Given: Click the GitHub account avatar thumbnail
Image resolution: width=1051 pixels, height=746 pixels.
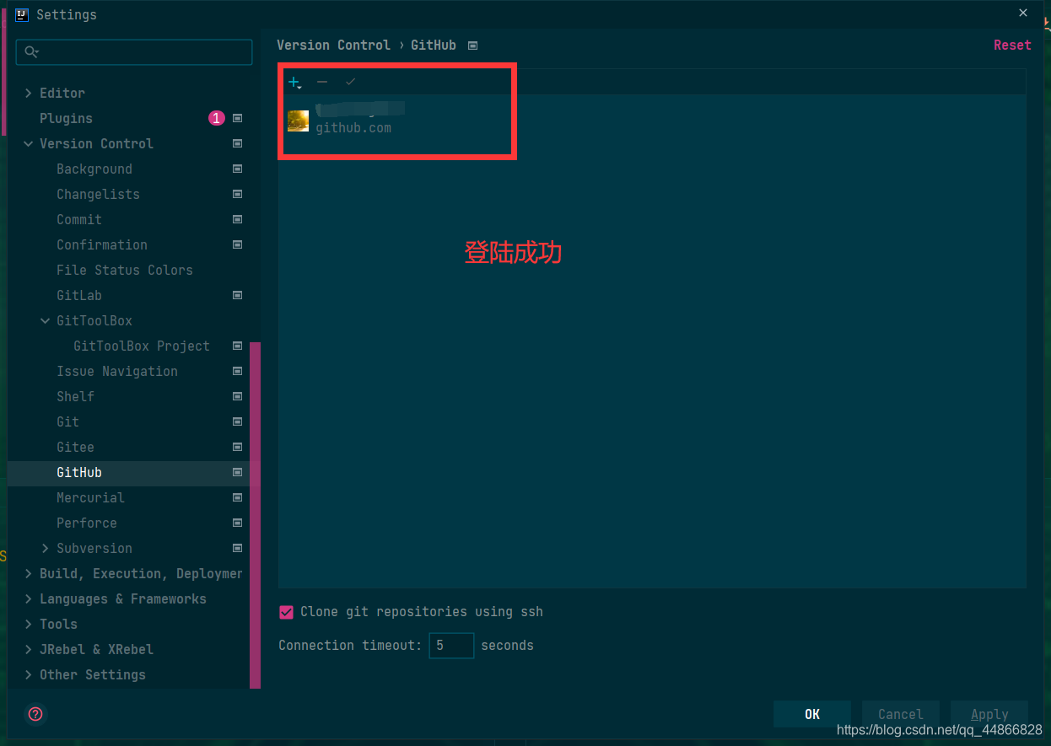Looking at the screenshot, I should pos(298,121).
